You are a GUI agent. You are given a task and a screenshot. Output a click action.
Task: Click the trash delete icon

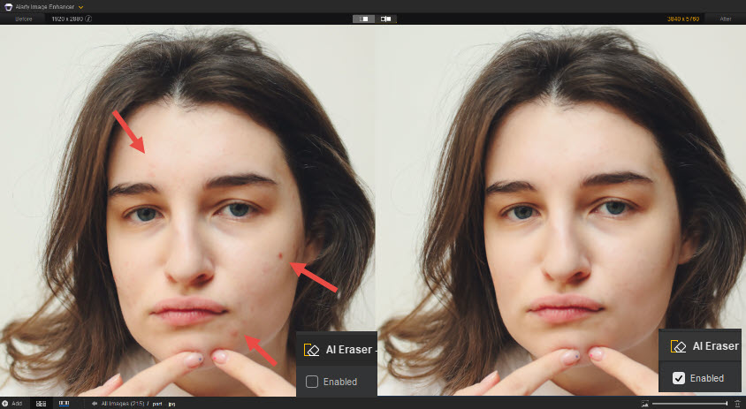point(738,404)
